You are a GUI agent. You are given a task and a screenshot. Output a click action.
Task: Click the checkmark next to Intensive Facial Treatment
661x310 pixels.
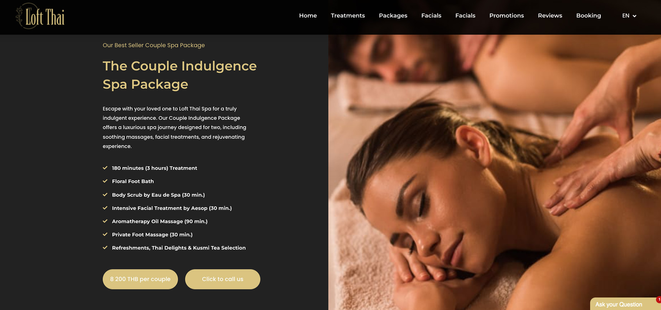(105, 208)
